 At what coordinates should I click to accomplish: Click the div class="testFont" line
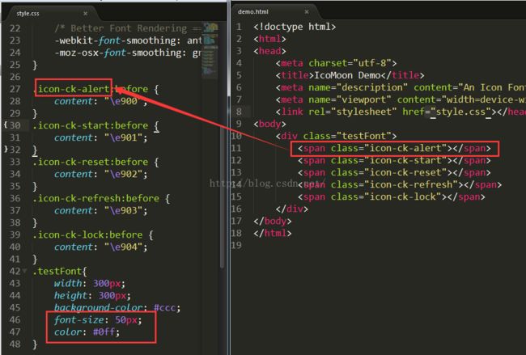(336, 136)
